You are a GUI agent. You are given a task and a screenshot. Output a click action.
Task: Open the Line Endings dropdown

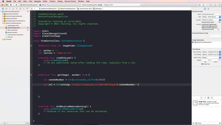click(211, 55)
